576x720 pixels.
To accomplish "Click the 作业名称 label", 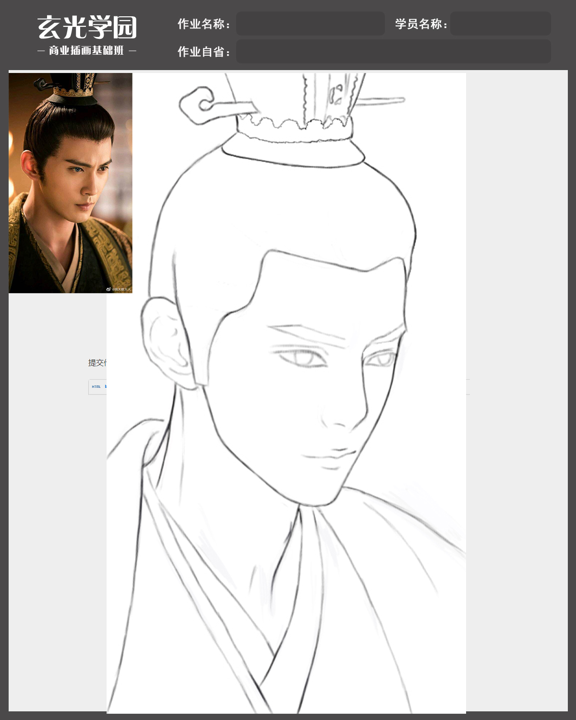I will 204,24.
